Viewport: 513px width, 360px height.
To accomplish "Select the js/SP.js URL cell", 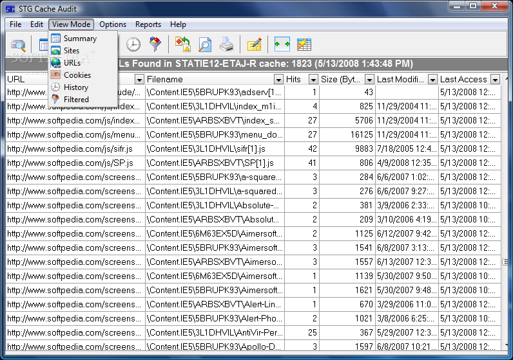I will point(75,163).
